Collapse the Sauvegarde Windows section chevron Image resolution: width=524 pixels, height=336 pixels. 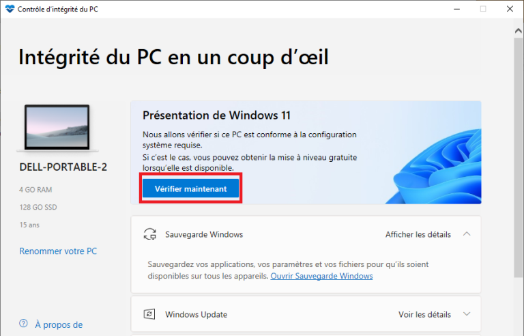(467, 234)
